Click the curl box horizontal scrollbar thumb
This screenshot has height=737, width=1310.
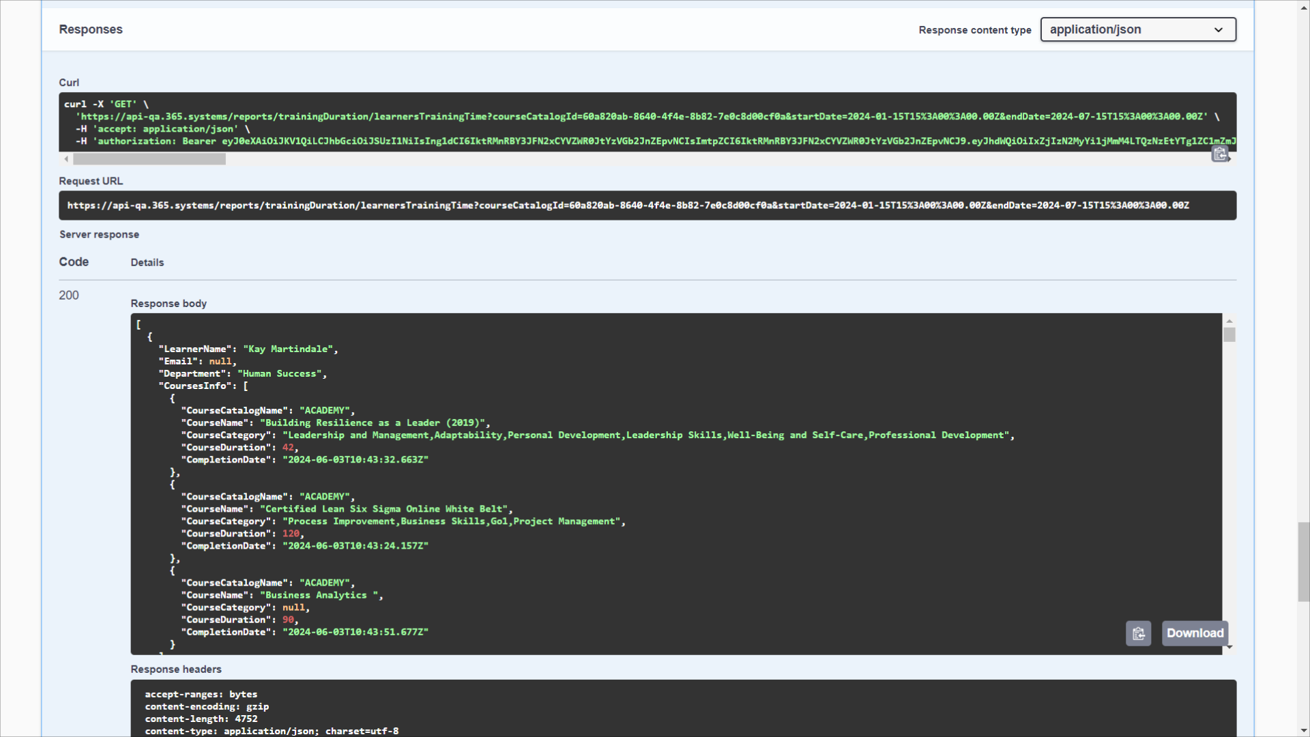click(x=149, y=159)
